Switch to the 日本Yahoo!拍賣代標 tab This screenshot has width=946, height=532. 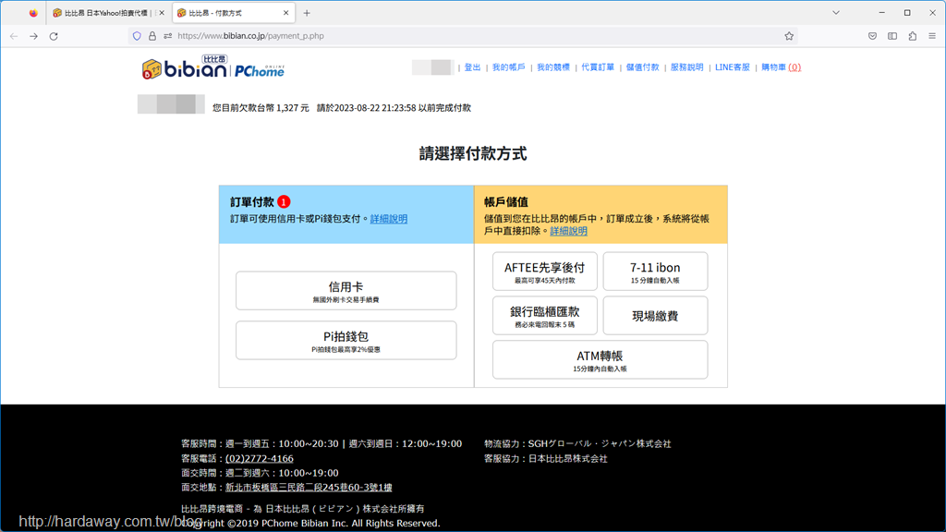109,13
